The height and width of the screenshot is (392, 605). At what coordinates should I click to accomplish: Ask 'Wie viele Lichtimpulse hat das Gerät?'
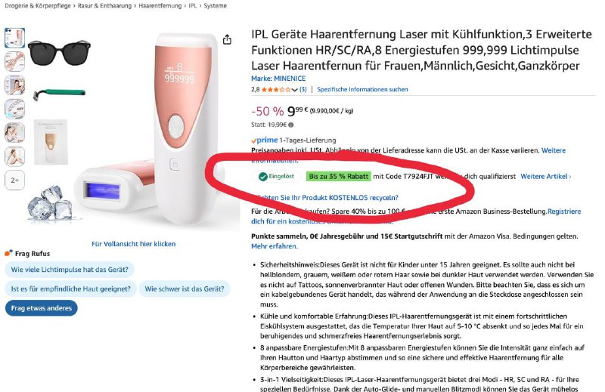tap(70, 270)
